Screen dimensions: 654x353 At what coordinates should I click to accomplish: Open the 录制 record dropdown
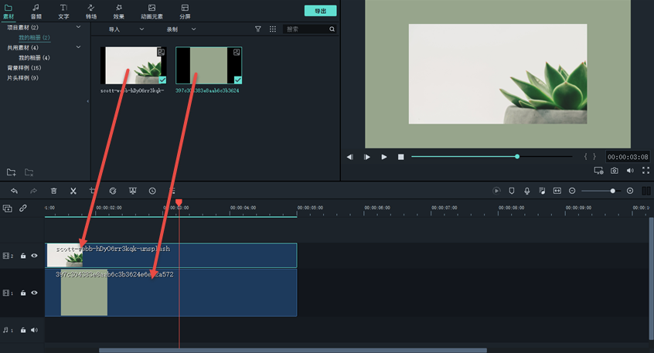pyautogui.click(x=182, y=29)
